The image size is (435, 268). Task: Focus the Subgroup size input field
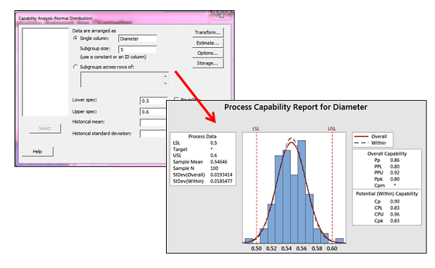[137, 49]
